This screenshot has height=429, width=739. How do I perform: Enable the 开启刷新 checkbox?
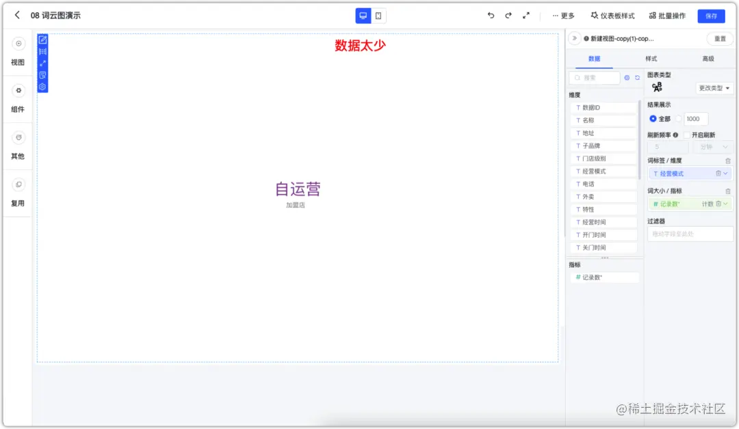point(686,134)
